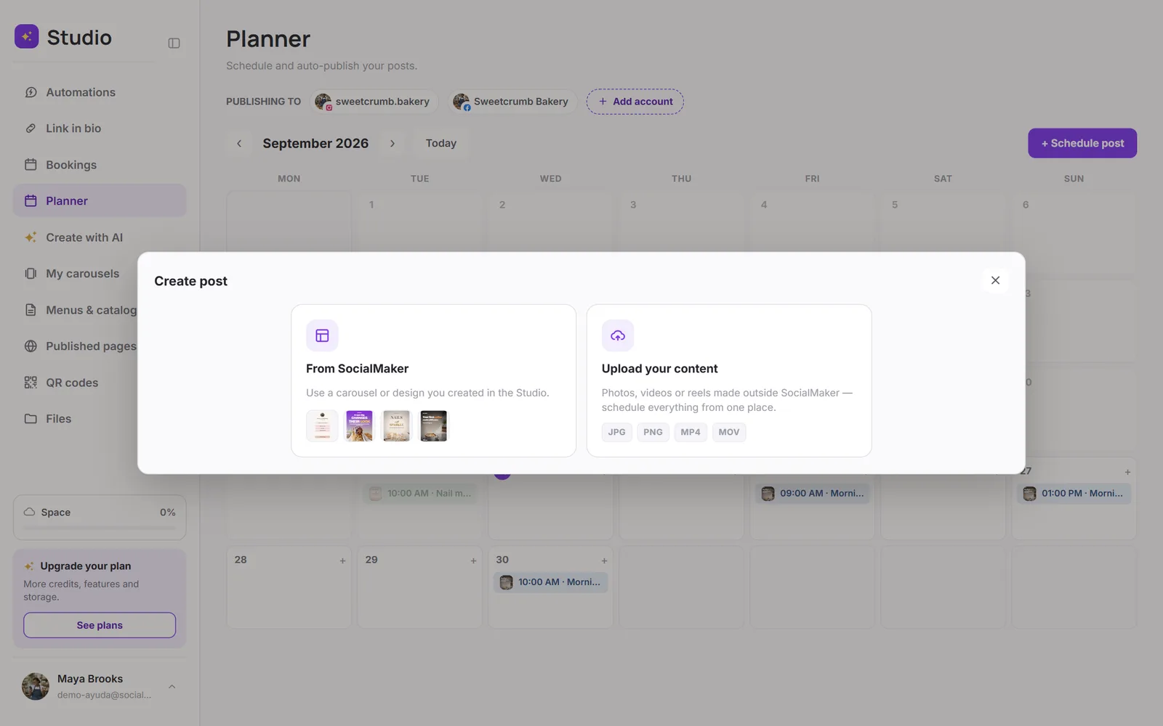1163x726 pixels.
Task: Expand the Maya Brooks account menu
Action: [x=172, y=686]
